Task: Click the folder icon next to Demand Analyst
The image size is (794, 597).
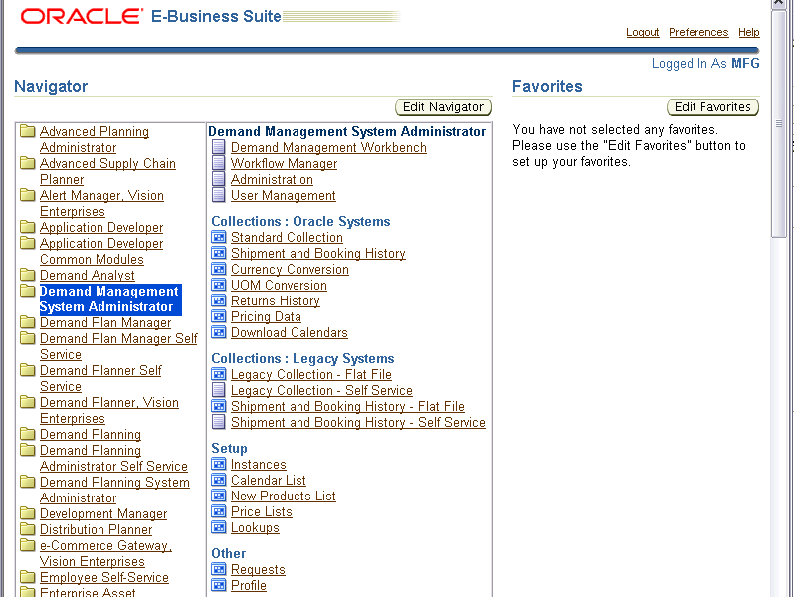Action: click(27, 275)
